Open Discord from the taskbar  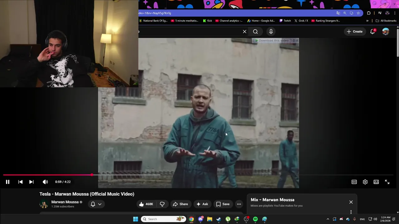pos(200,219)
